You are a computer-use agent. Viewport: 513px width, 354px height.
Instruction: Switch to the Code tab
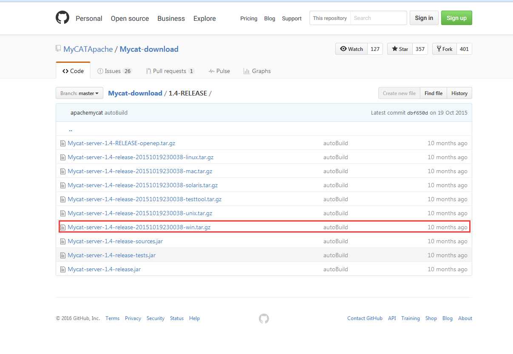(73, 71)
